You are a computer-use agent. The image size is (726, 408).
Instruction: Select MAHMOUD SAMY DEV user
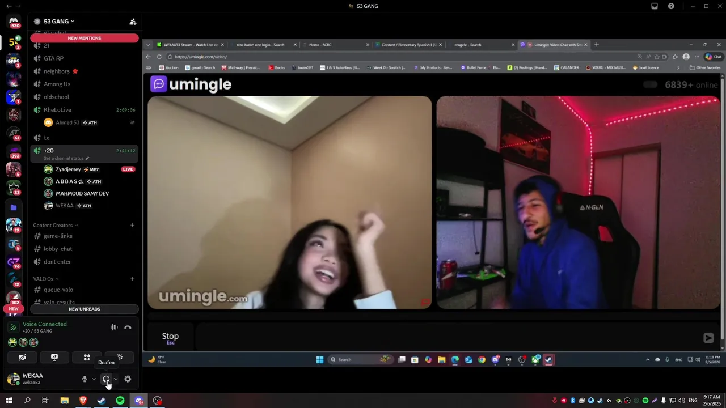coord(90,193)
